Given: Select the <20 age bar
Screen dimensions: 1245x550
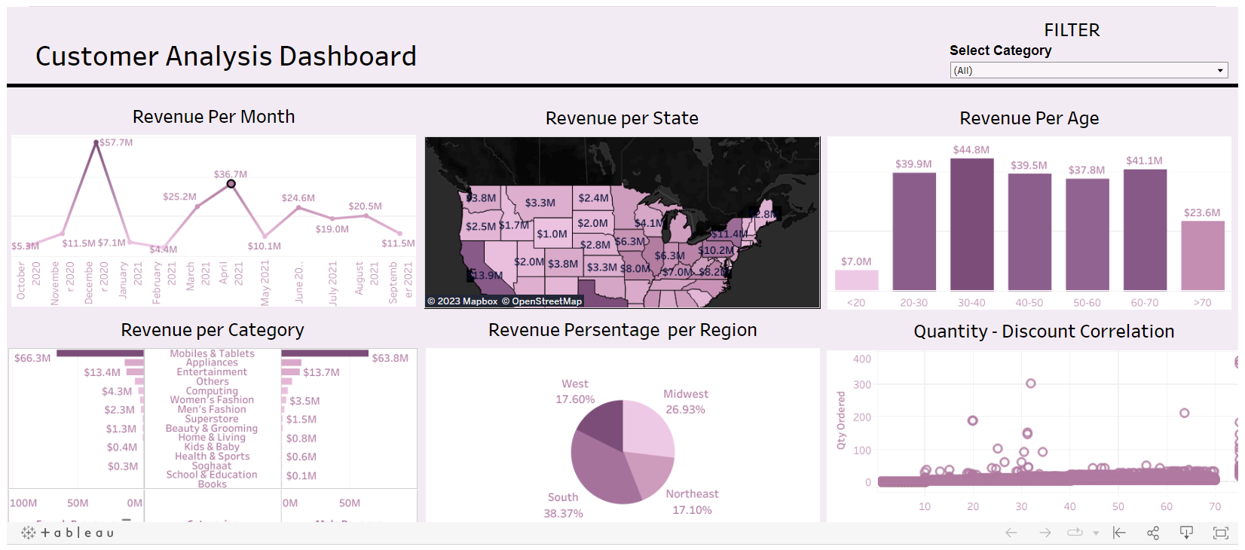Looking at the screenshot, I should click(x=857, y=280).
